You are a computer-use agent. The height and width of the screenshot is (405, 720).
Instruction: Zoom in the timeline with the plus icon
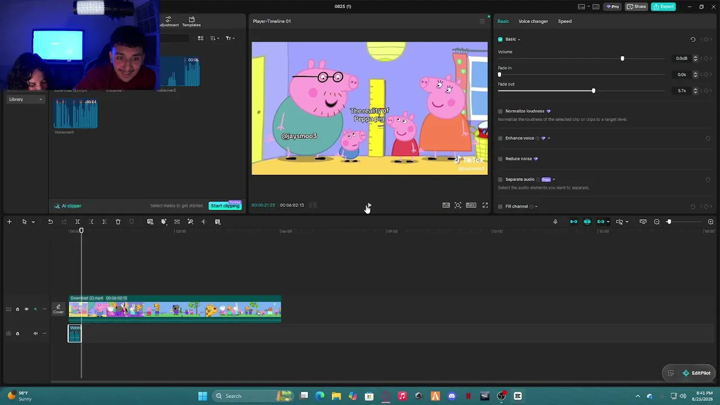coord(710,222)
